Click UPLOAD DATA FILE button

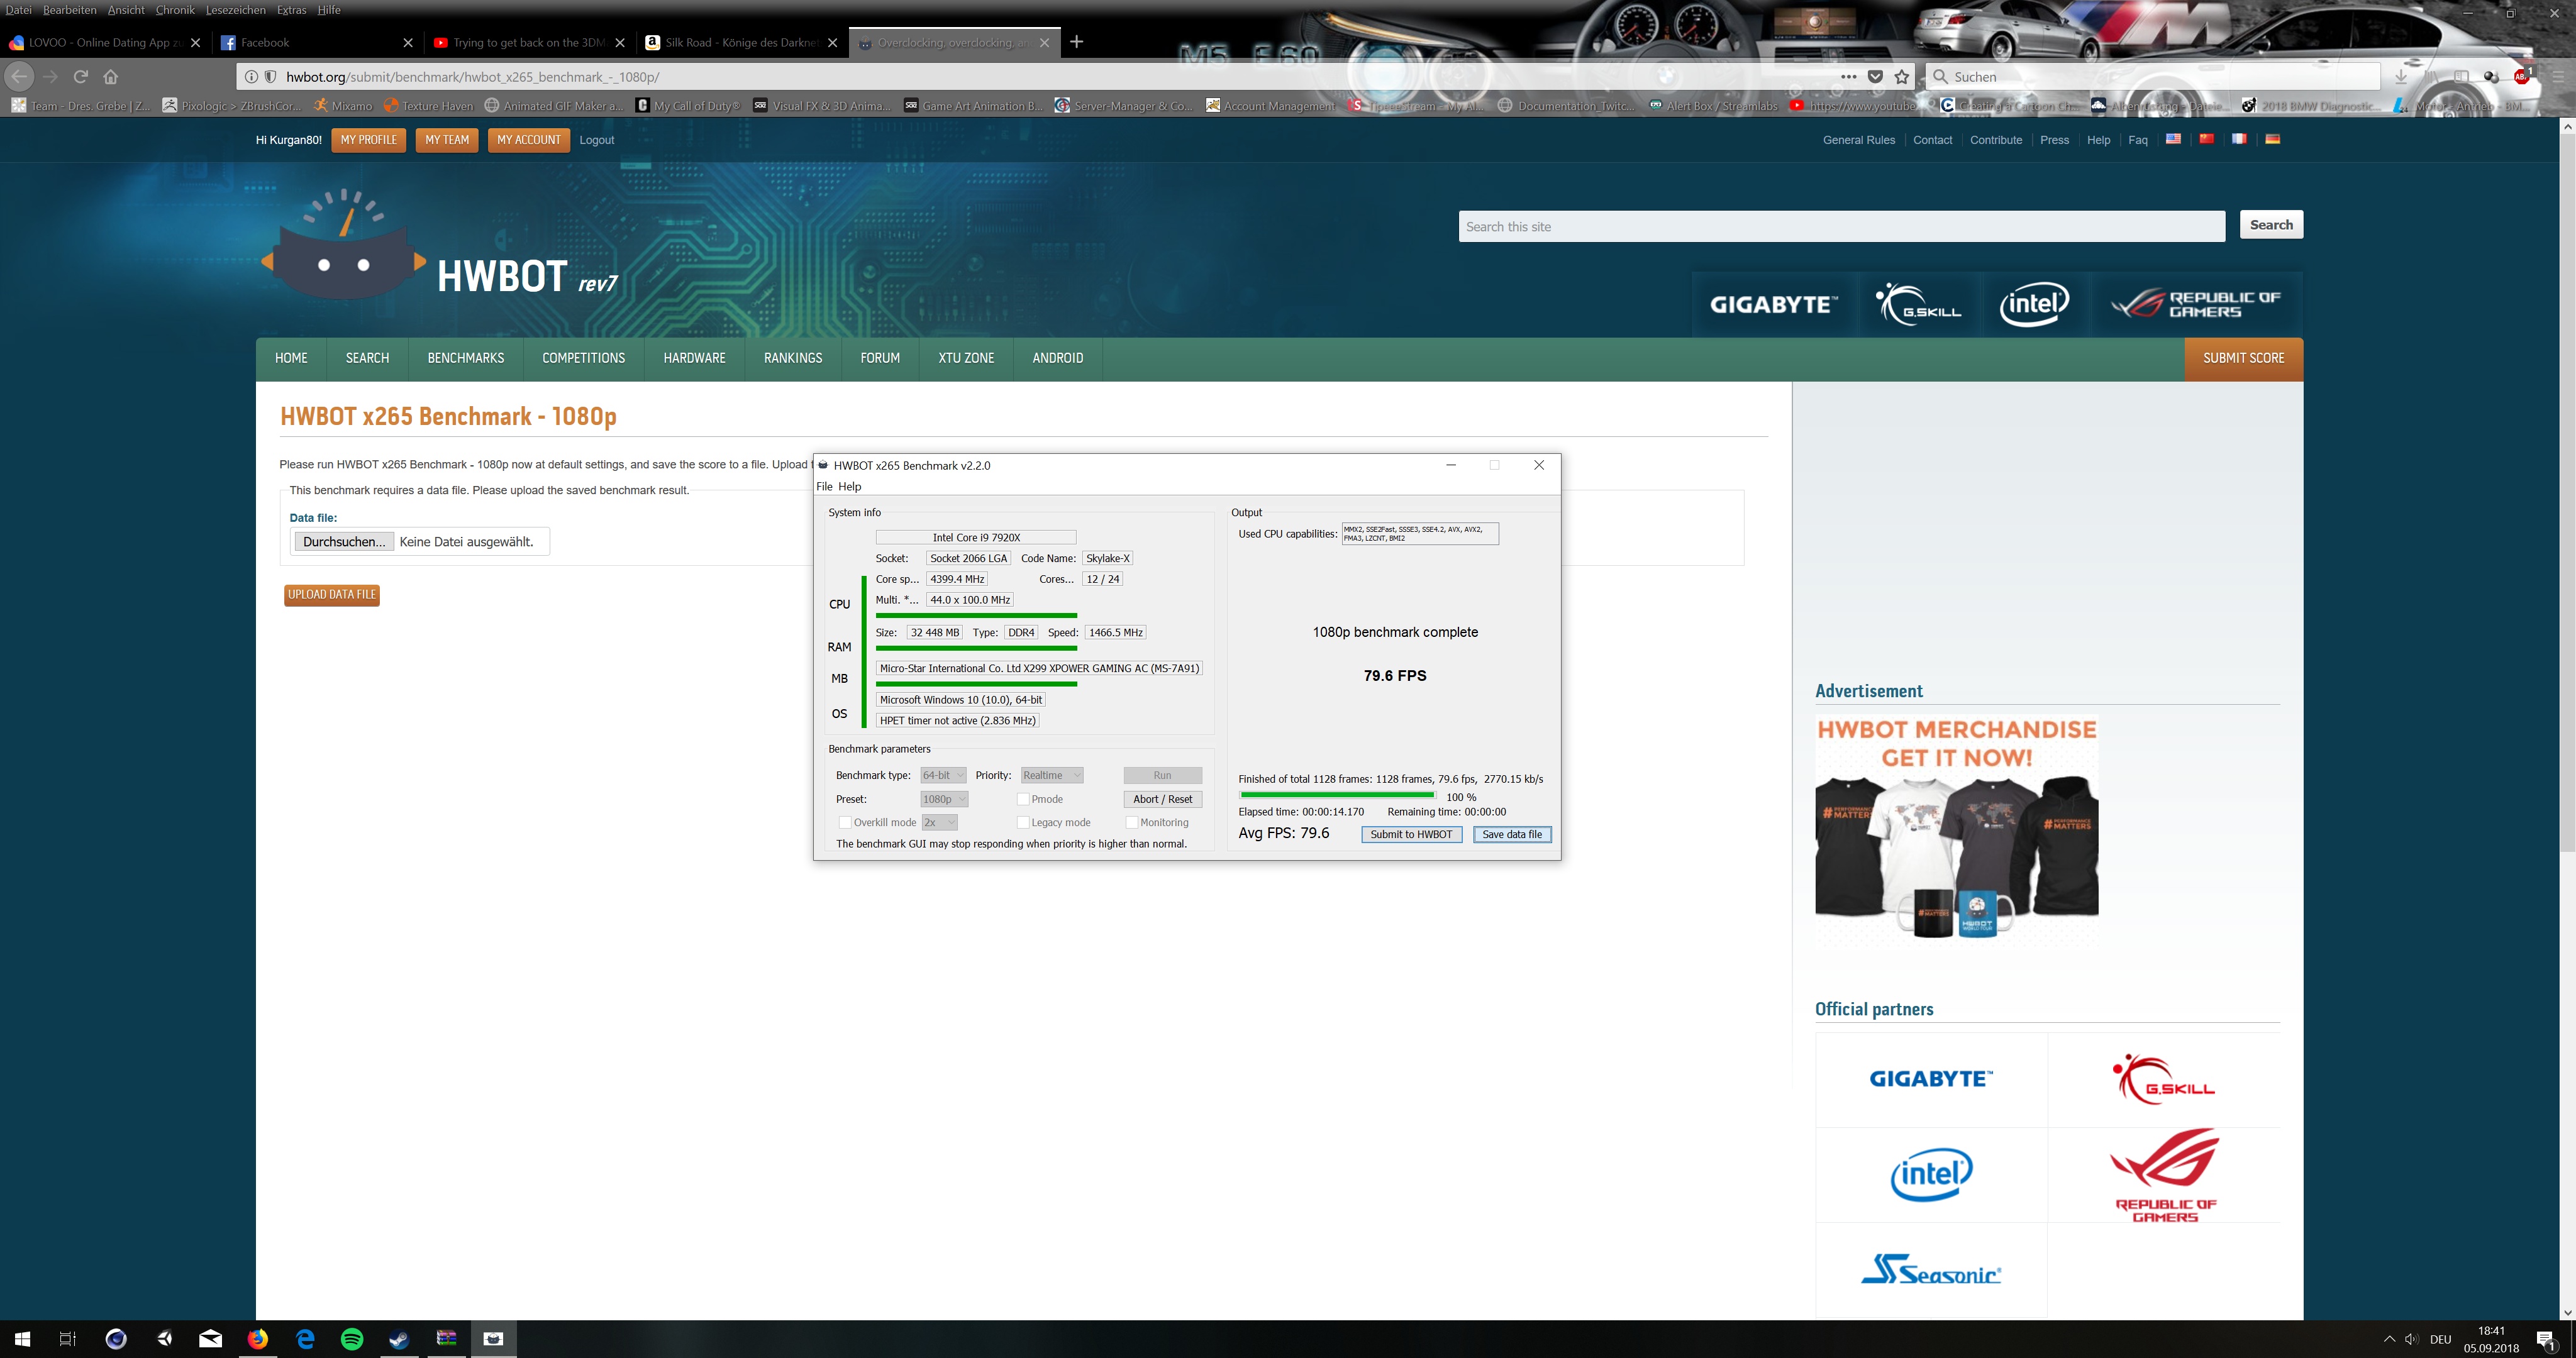click(x=332, y=595)
